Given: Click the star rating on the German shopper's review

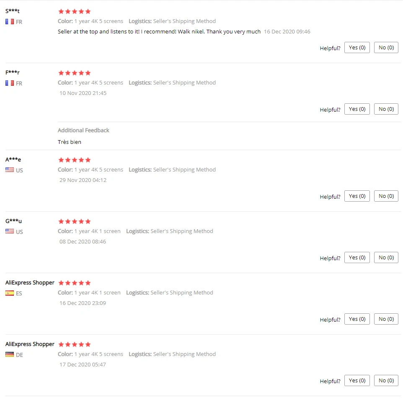Looking at the screenshot, I should (74, 344).
